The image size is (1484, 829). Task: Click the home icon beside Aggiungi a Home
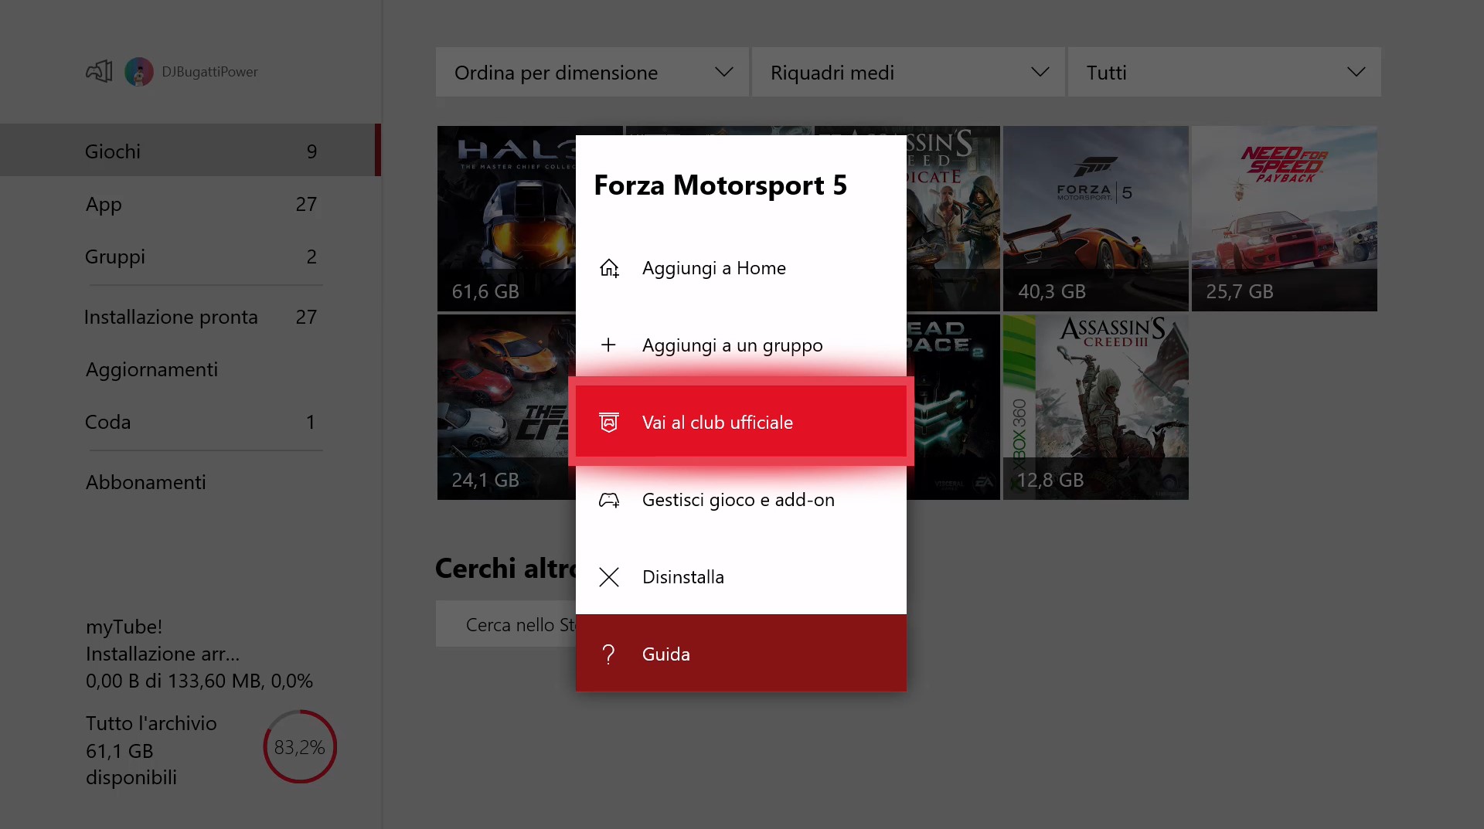pyautogui.click(x=609, y=268)
